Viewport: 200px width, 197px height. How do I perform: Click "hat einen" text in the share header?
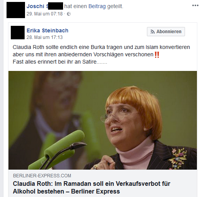tap(76, 6)
